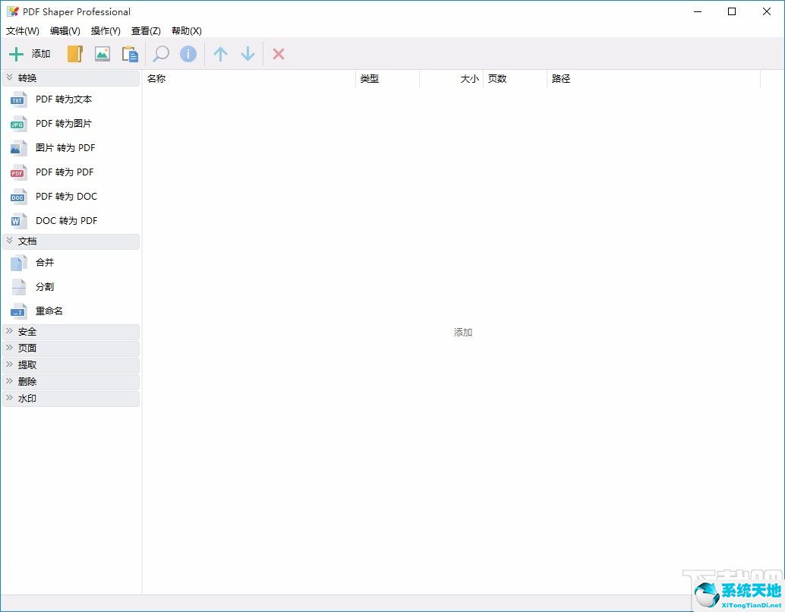
Task: Minimize the PDF Shaper window
Action: [x=698, y=11]
